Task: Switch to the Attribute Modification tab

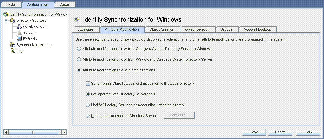Action: tap(122, 29)
